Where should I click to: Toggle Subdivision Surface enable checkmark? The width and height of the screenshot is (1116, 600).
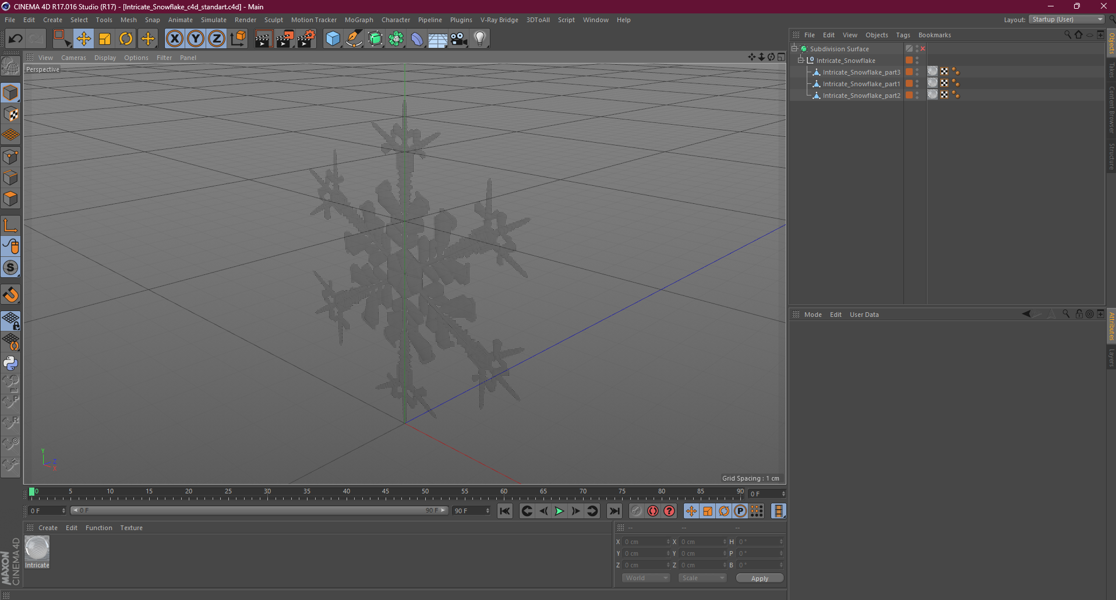[x=923, y=48]
